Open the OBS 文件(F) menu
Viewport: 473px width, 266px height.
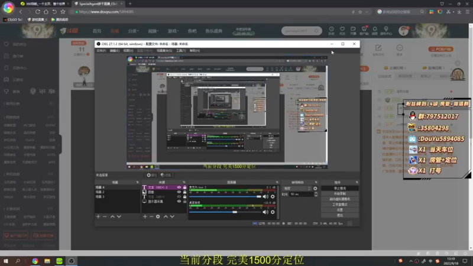pos(101,51)
